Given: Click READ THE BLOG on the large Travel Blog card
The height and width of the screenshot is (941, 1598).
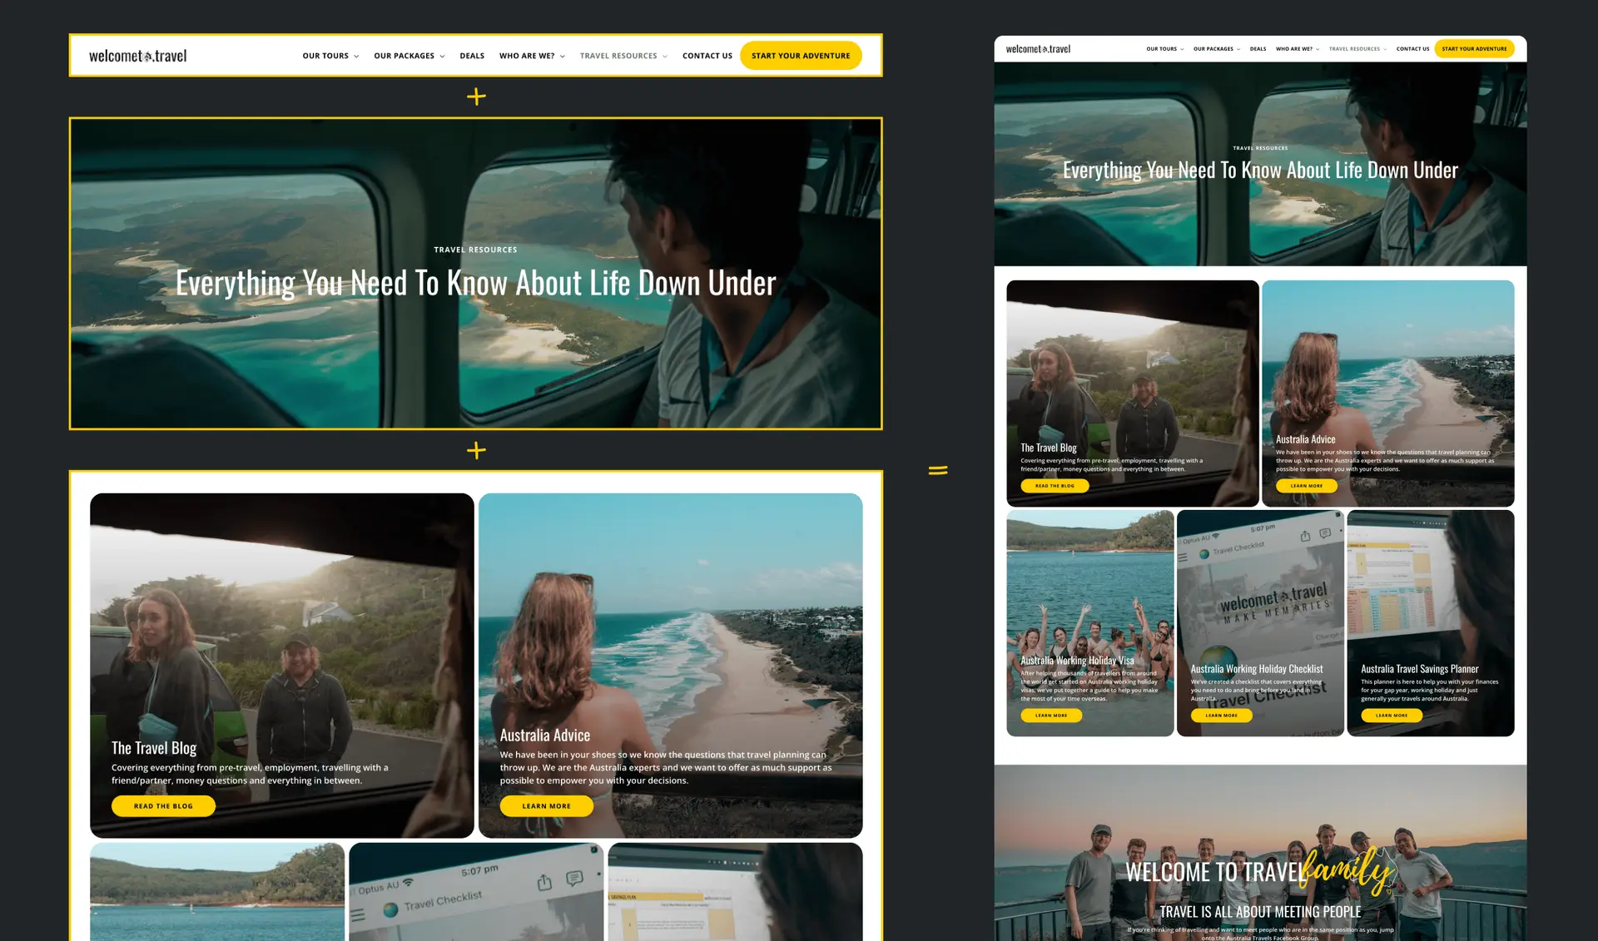Looking at the screenshot, I should [x=163, y=806].
